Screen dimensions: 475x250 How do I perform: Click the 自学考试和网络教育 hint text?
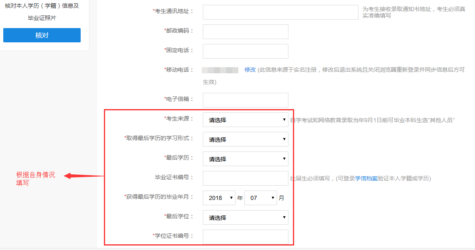coord(372,120)
